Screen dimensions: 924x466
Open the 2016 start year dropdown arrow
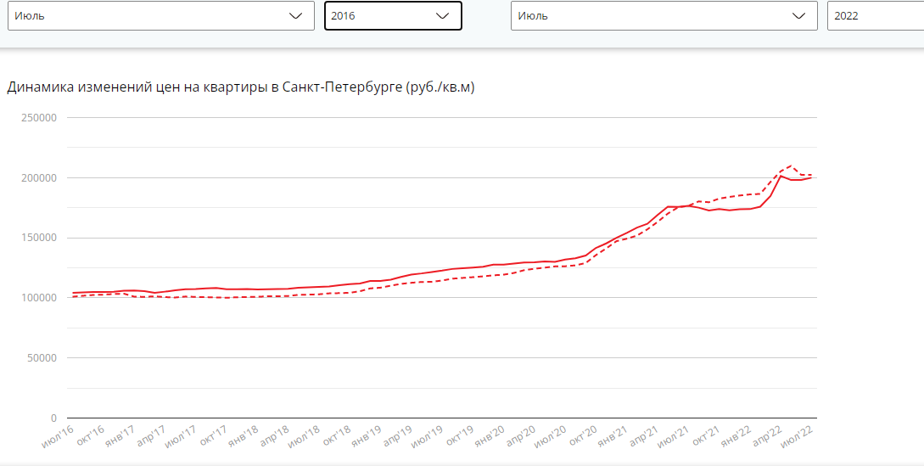(x=443, y=16)
